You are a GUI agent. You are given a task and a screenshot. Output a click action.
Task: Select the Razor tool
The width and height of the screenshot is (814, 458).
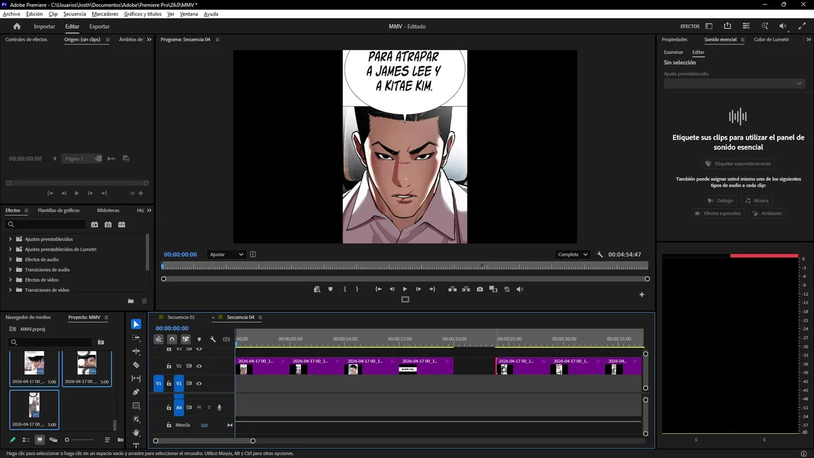(x=136, y=365)
